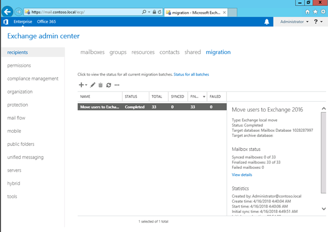Open public folders section
The image size is (328, 232).
[21, 144]
